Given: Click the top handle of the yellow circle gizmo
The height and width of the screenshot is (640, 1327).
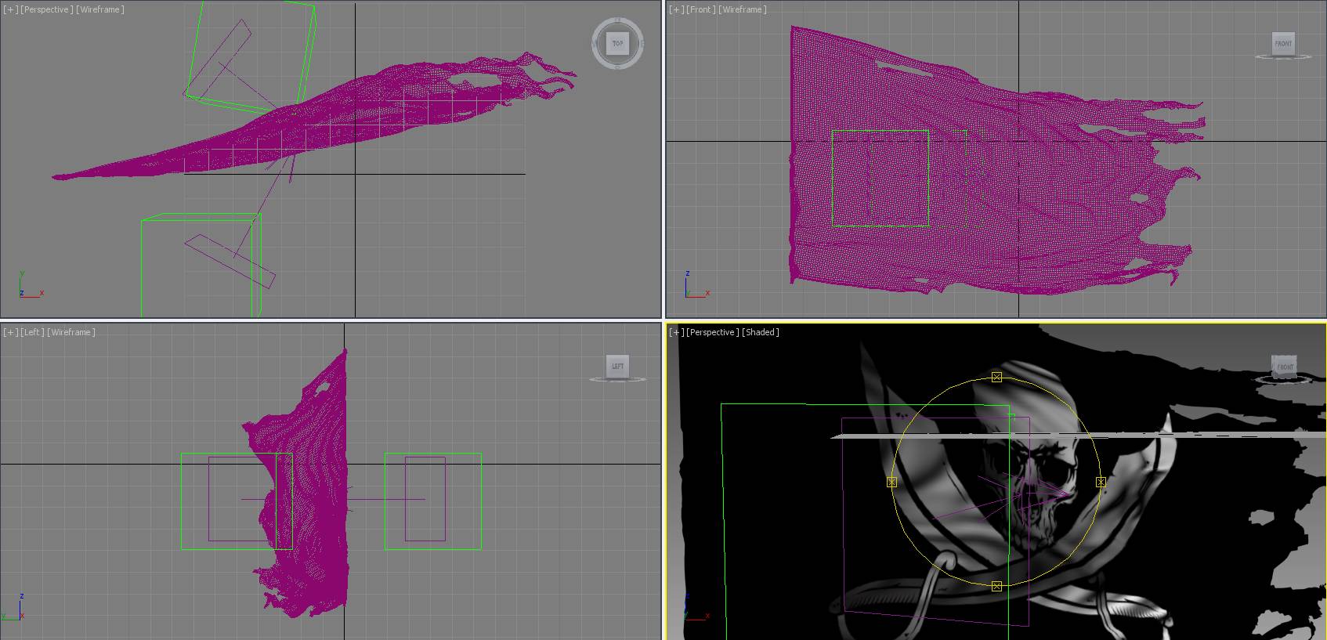Looking at the screenshot, I should [996, 377].
